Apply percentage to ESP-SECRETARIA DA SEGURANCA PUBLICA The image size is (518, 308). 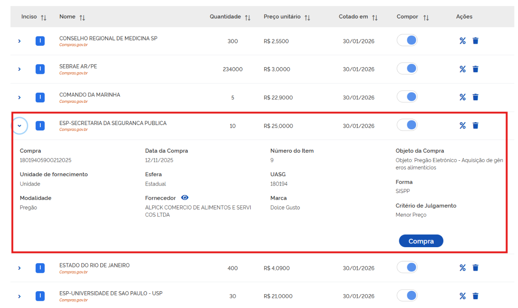point(462,125)
